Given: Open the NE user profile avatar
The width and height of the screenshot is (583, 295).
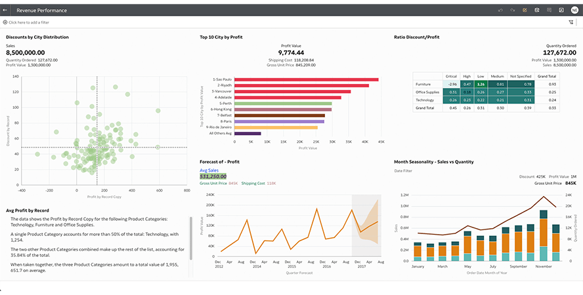Looking at the screenshot, I should click(x=574, y=10).
